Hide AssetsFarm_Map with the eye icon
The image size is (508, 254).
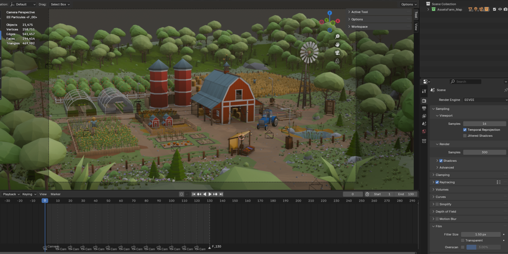(x=500, y=9)
